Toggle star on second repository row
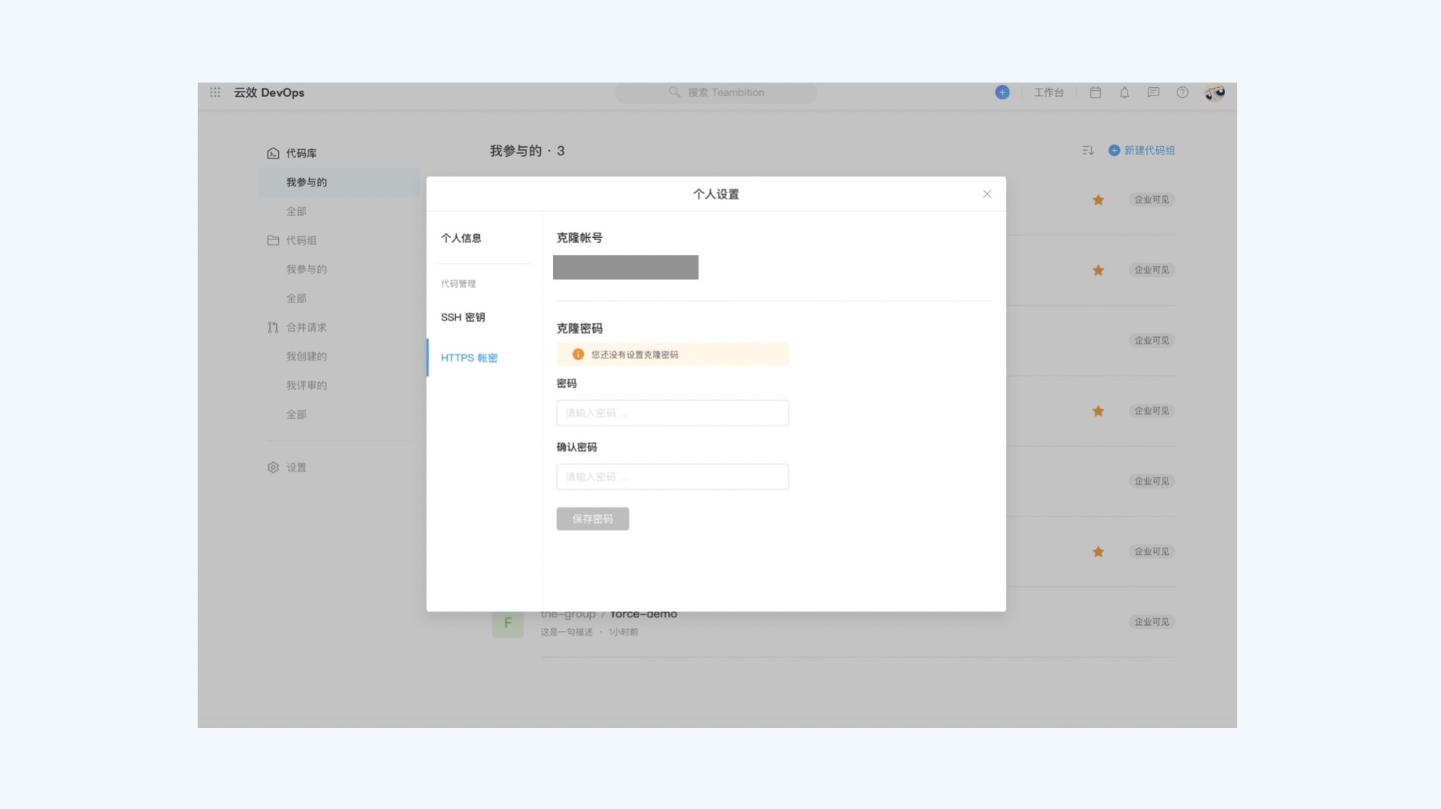This screenshot has width=1441, height=809. (1098, 270)
